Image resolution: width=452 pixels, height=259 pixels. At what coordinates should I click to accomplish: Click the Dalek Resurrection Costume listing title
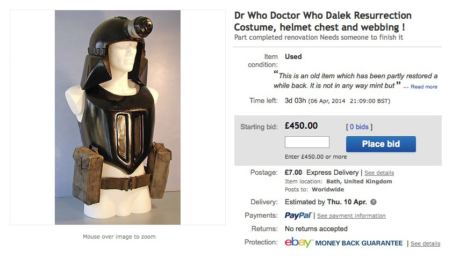[322, 21]
